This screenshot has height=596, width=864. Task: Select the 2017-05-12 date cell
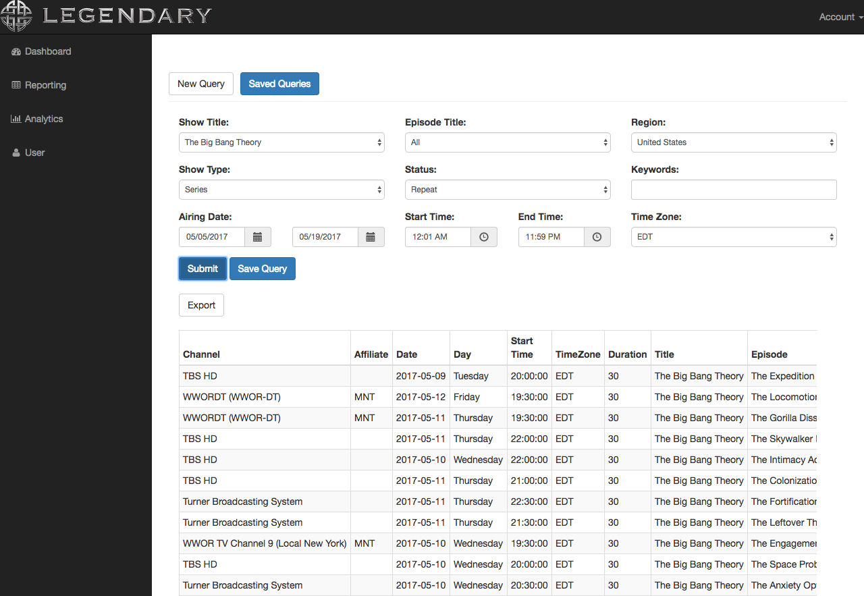[421, 397]
